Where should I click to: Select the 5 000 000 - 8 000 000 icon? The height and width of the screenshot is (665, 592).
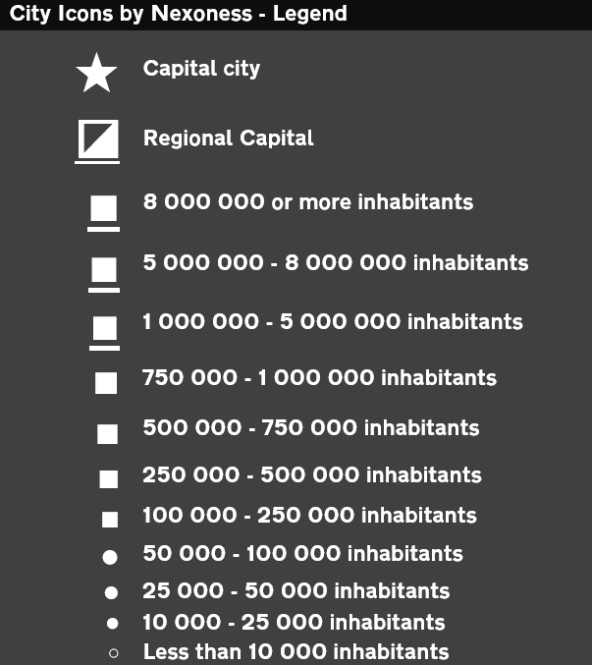pos(104,274)
